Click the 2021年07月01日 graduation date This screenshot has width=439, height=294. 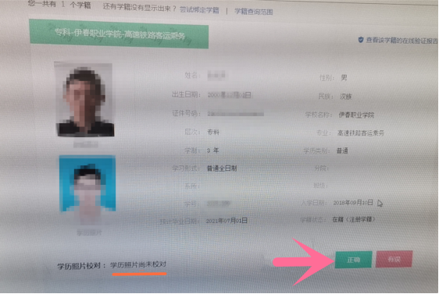(x=227, y=221)
